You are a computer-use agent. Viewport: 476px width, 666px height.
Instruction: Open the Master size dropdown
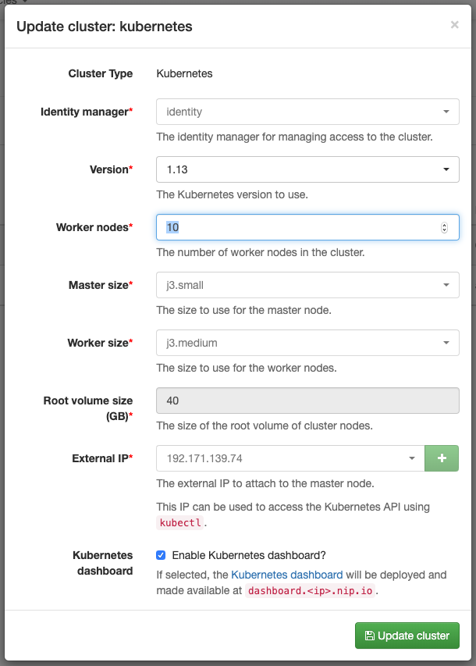tap(307, 285)
